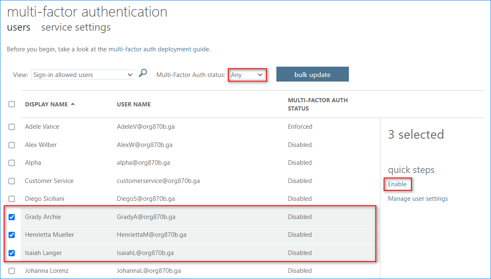Select the Customer Service name
Viewport: 491px width, 279px height.
pyautogui.click(x=49, y=181)
